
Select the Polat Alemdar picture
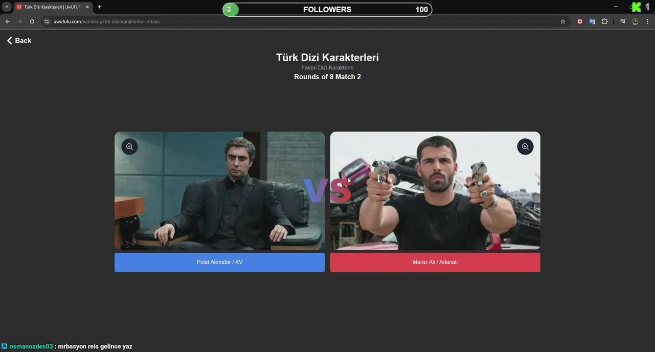(220, 191)
